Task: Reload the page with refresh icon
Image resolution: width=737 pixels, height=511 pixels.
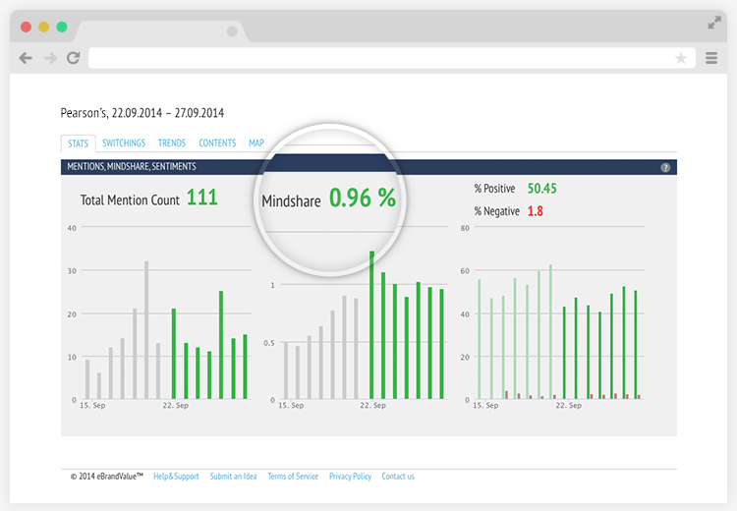Action: click(x=74, y=58)
